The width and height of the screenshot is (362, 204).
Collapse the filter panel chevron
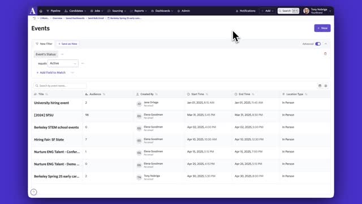[x=326, y=44]
